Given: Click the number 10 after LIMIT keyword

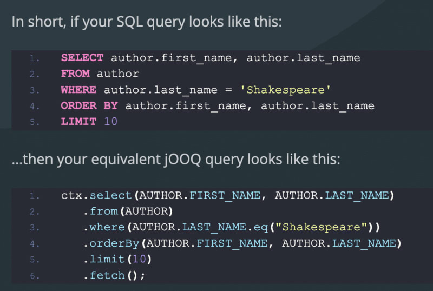Looking at the screenshot, I should click(110, 122).
